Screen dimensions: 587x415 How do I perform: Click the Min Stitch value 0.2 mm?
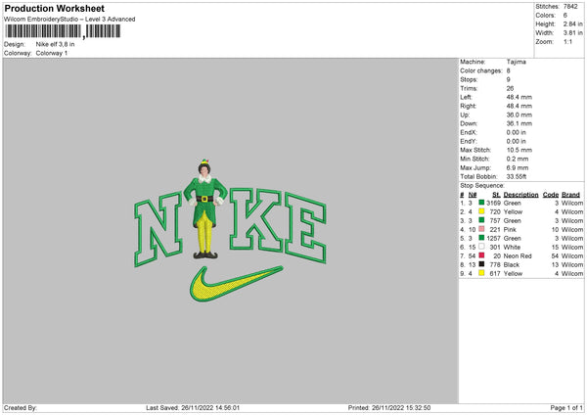tap(518, 159)
